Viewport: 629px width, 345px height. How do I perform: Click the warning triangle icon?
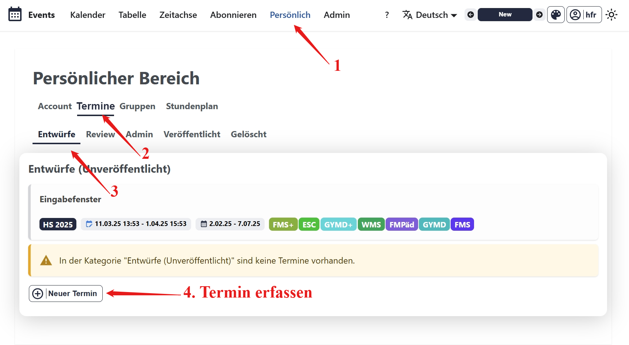46,261
